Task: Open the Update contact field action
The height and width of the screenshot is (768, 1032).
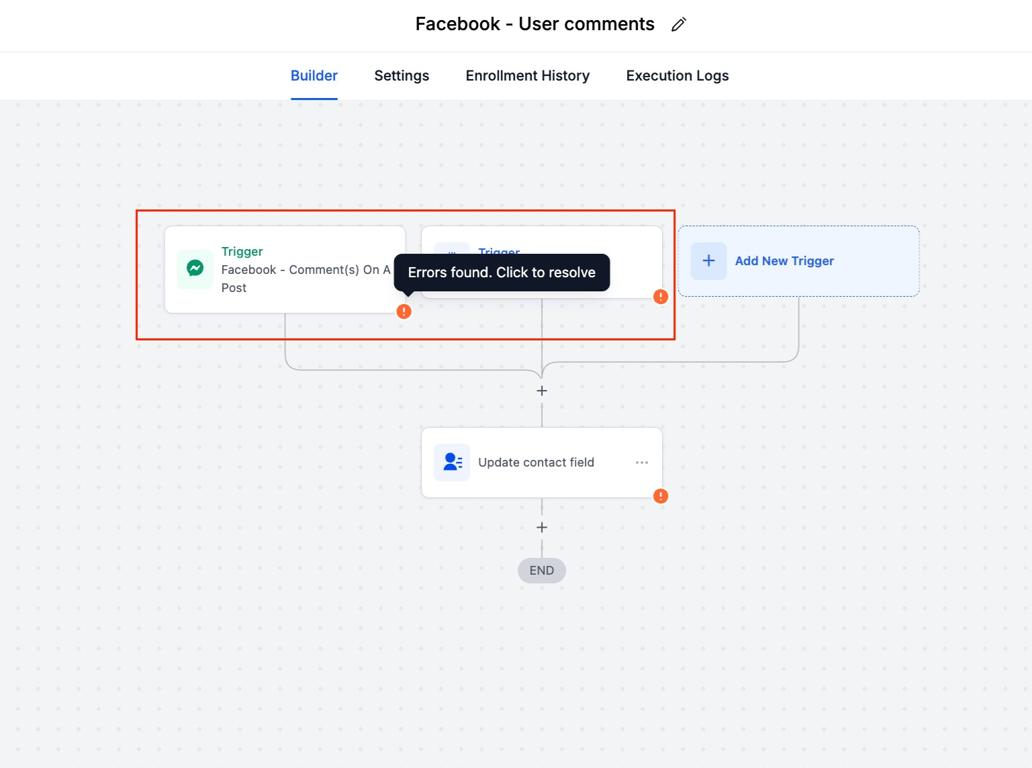Action: pos(542,463)
